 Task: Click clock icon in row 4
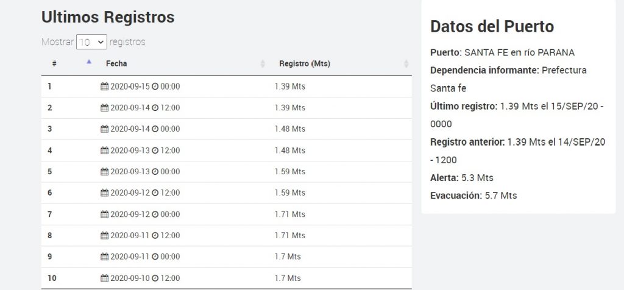tap(155, 150)
